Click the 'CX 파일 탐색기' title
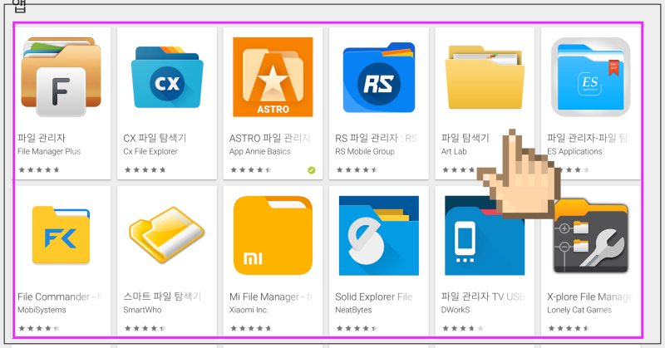 [155, 138]
